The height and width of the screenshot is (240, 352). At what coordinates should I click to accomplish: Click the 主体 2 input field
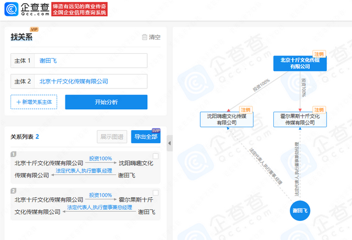click(x=91, y=81)
